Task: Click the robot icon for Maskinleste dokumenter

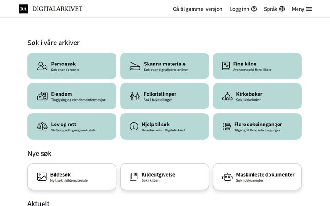Action: point(227,177)
